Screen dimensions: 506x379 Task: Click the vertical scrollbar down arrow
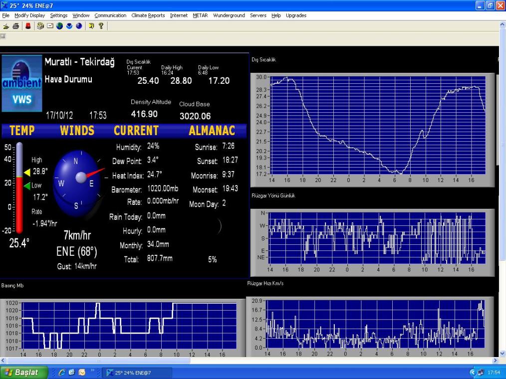coord(503,353)
